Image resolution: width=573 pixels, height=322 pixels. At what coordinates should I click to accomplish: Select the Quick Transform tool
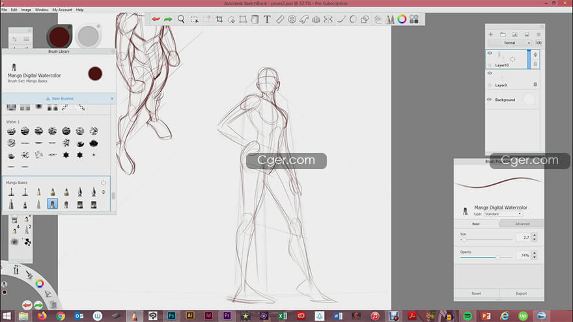(231, 19)
